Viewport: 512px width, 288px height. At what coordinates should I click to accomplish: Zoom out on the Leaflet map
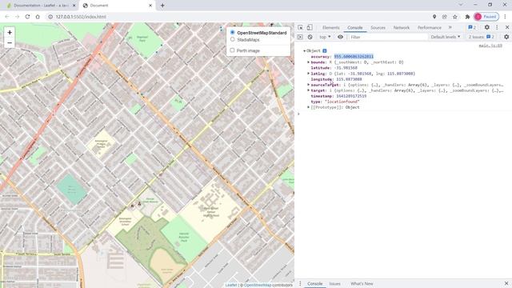[10, 42]
